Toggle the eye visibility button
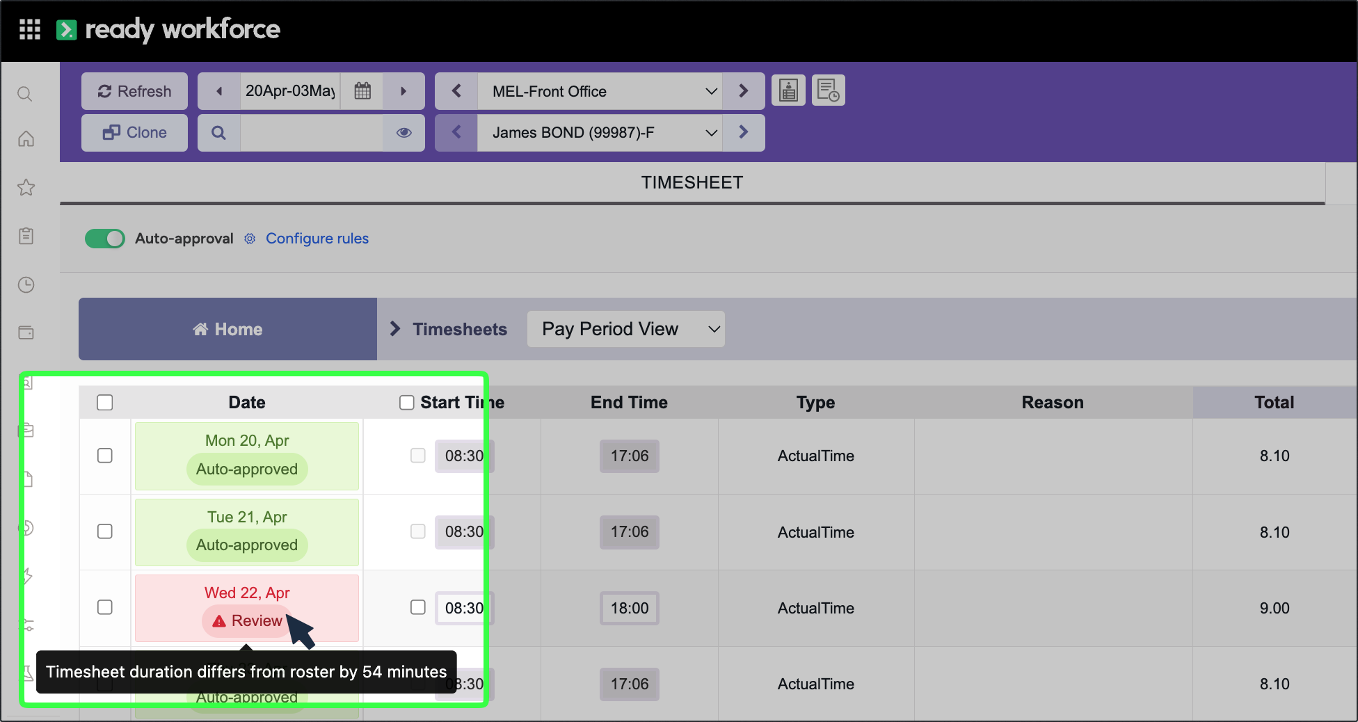The height and width of the screenshot is (722, 1358). (x=404, y=132)
